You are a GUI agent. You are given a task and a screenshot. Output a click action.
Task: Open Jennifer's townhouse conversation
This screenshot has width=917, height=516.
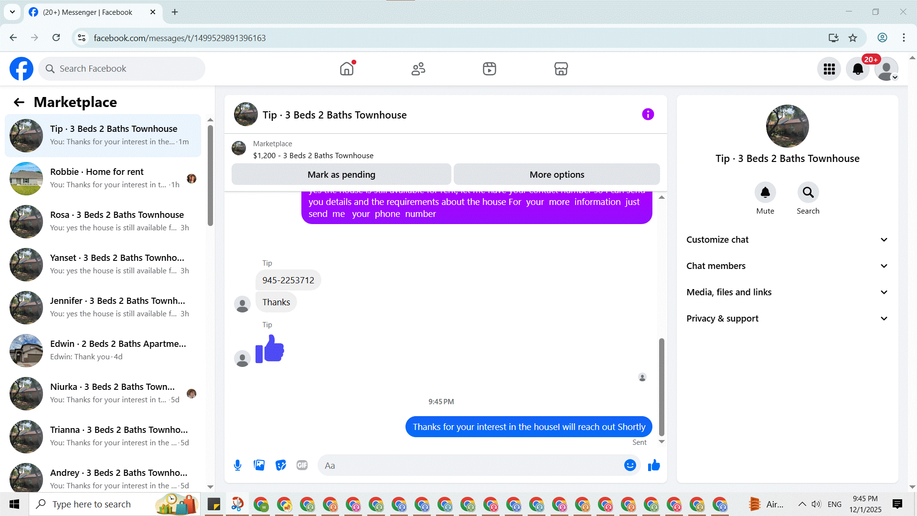pyautogui.click(x=103, y=308)
